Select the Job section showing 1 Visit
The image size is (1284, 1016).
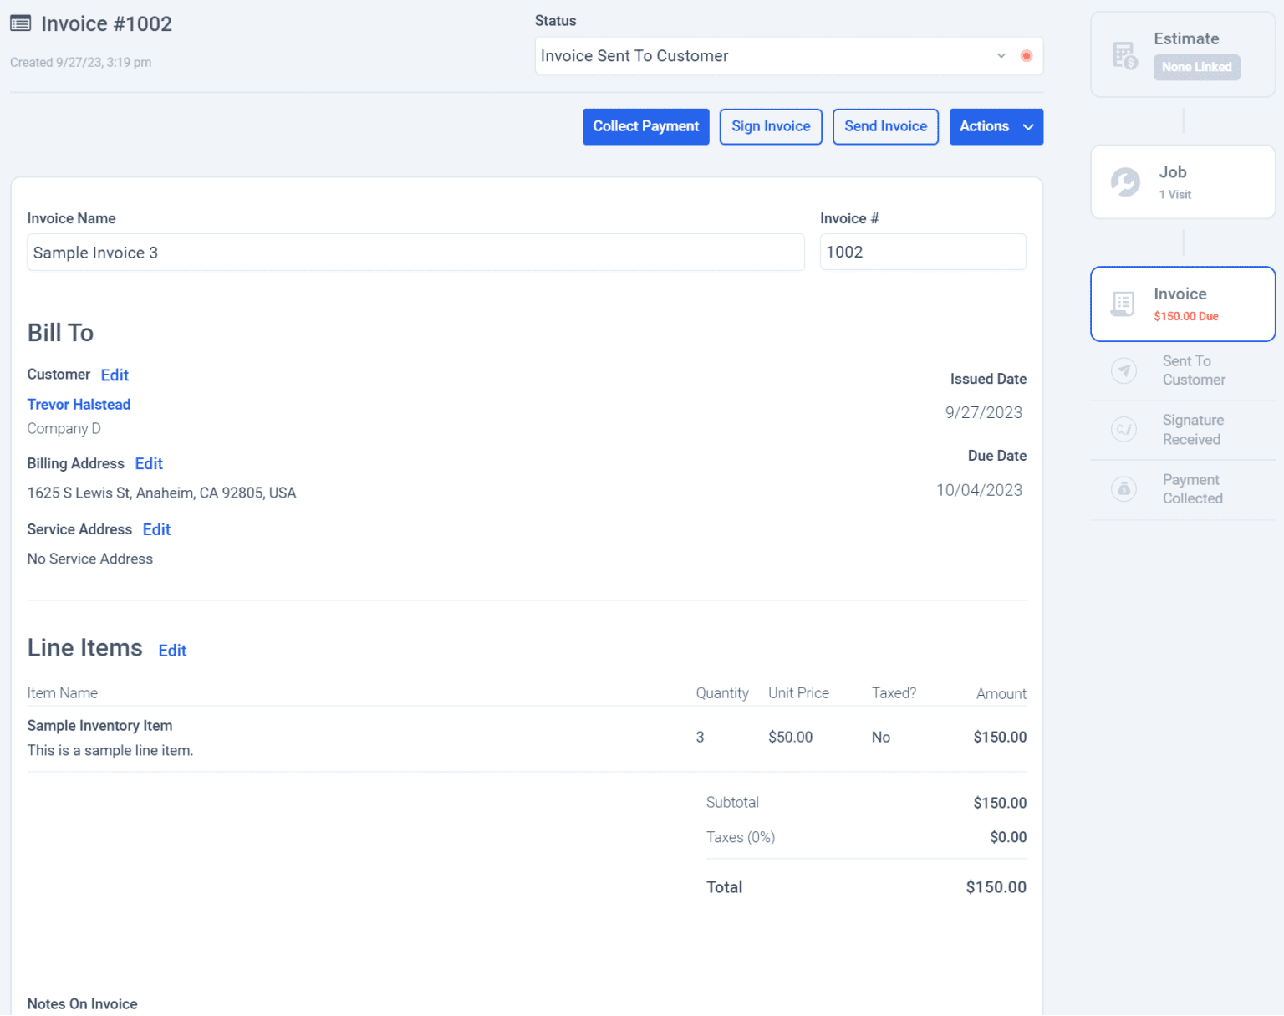[1182, 181]
